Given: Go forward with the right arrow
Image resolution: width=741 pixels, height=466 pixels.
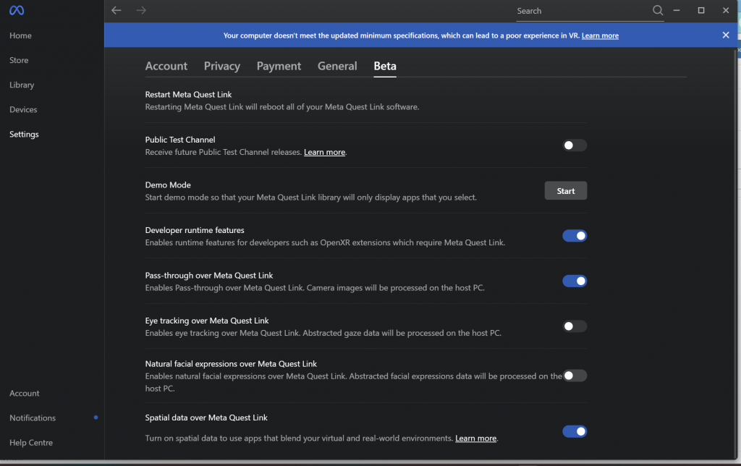Looking at the screenshot, I should coord(141,10).
